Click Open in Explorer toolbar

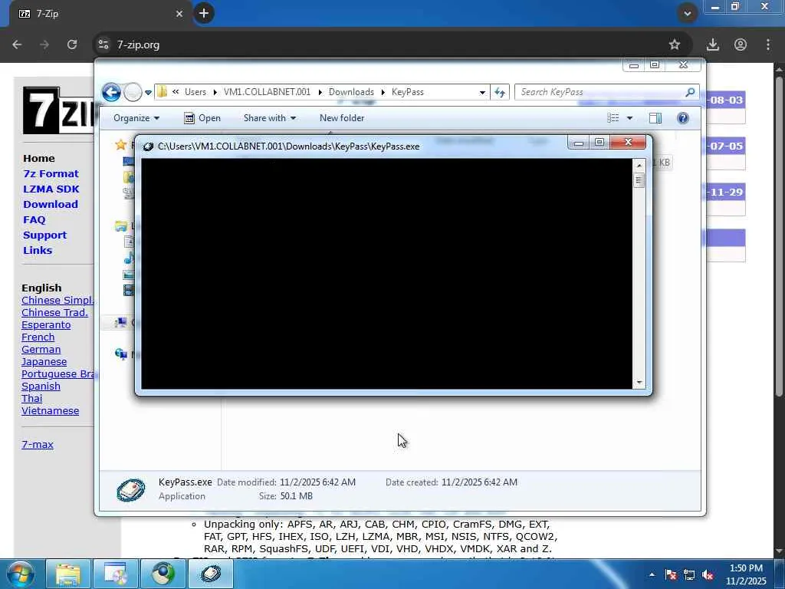click(x=202, y=118)
